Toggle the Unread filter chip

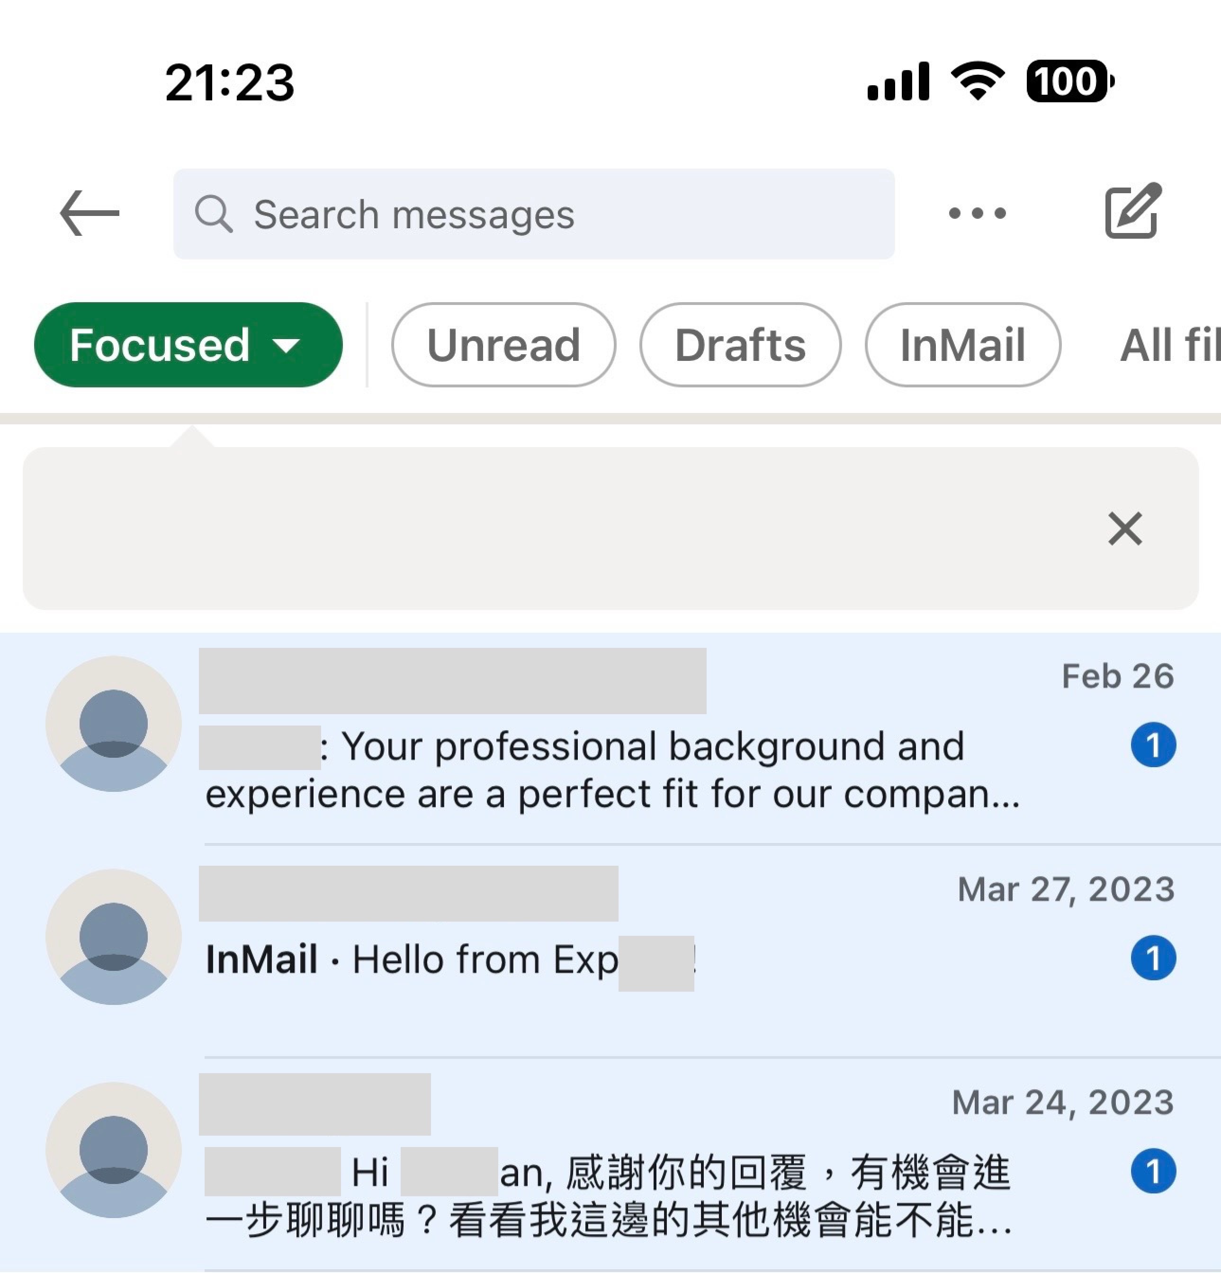point(503,344)
